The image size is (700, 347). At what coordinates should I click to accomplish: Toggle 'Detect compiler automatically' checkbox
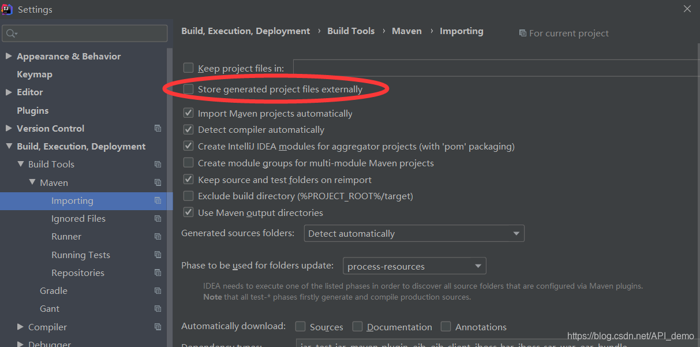coord(188,129)
